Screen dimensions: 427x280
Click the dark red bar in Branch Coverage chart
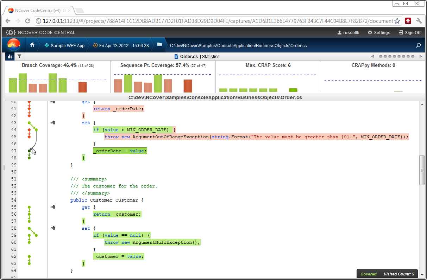tap(82, 87)
